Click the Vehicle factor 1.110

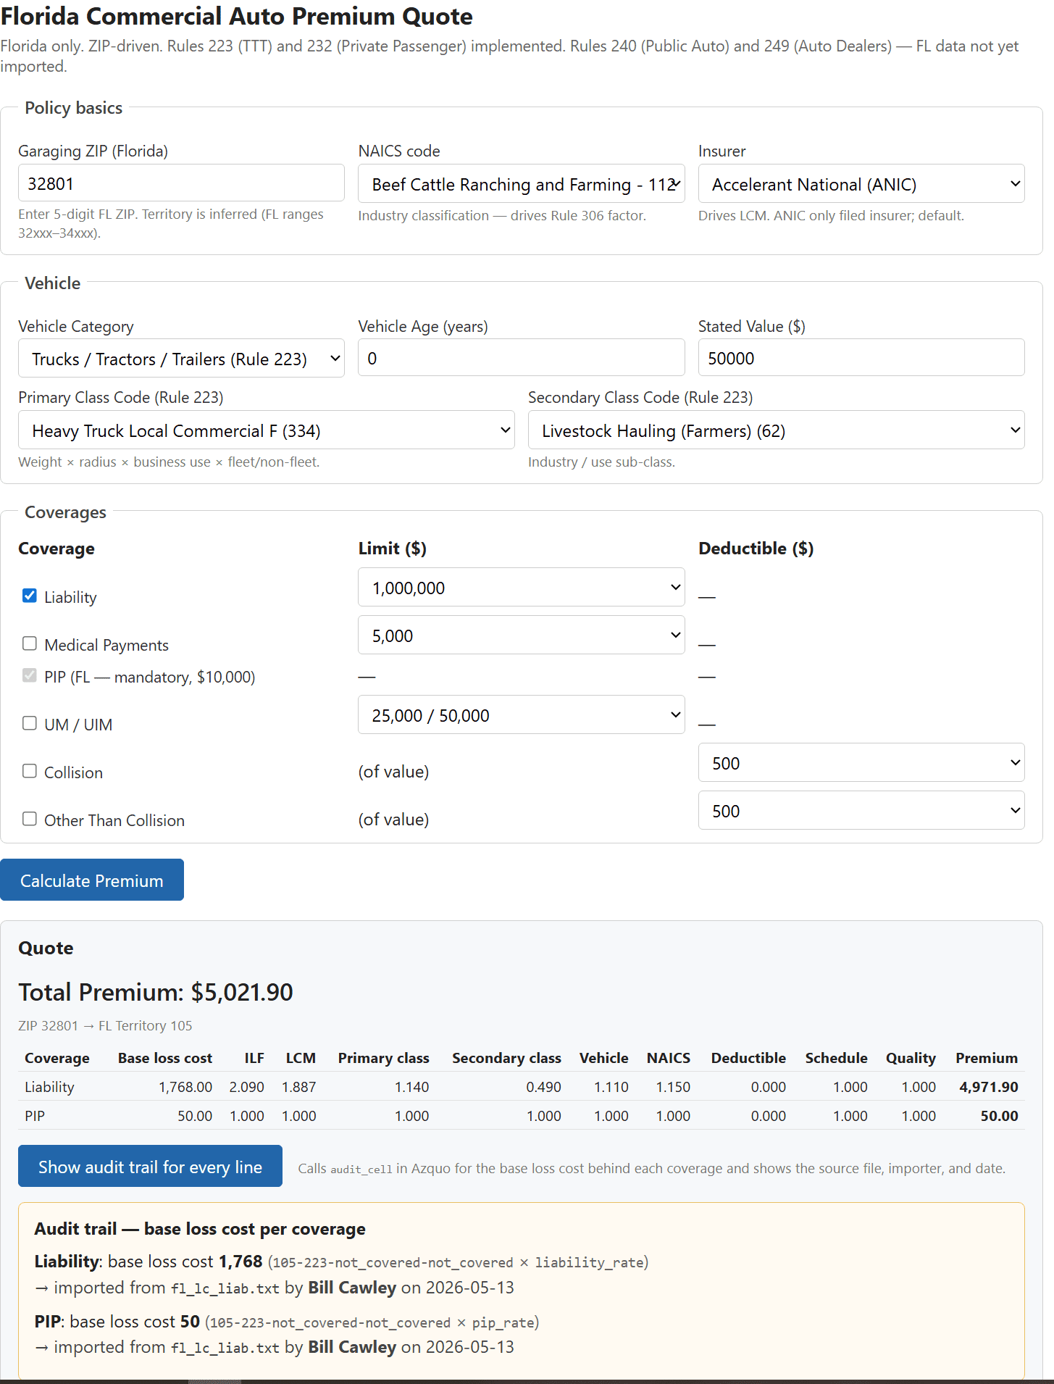coord(611,1087)
